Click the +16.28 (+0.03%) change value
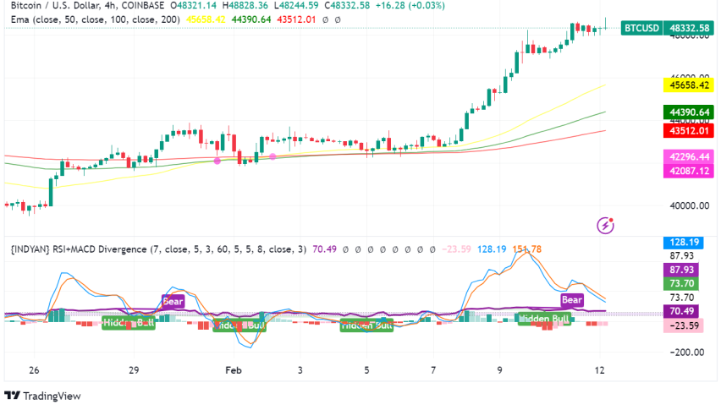The height and width of the screenshot is (410, 721). coord(410,6)
